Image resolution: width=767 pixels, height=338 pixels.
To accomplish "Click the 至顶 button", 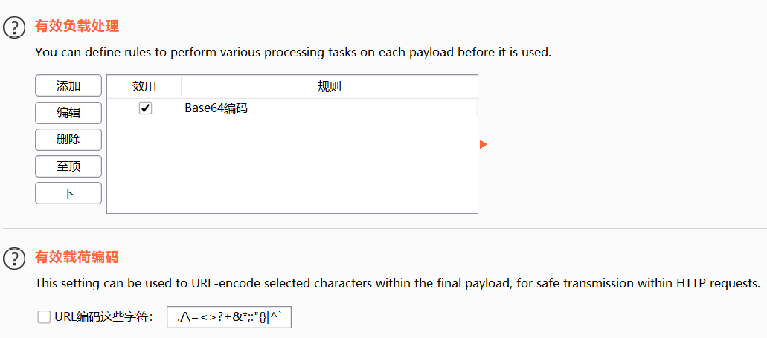I will (x=68, y=166).
